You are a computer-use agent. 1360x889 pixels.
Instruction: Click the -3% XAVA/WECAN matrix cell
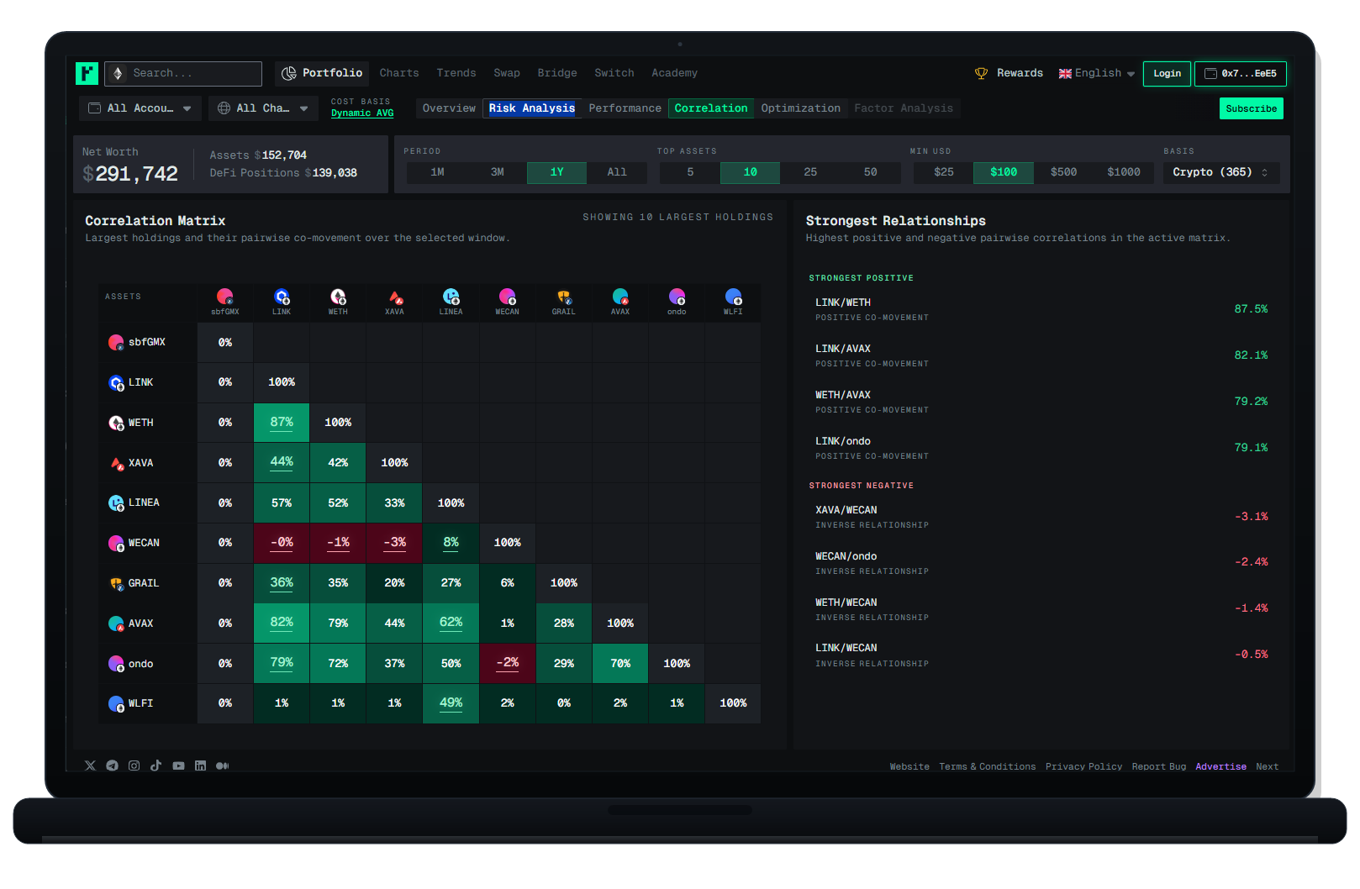pyautogui.click(x=394, y=543)
